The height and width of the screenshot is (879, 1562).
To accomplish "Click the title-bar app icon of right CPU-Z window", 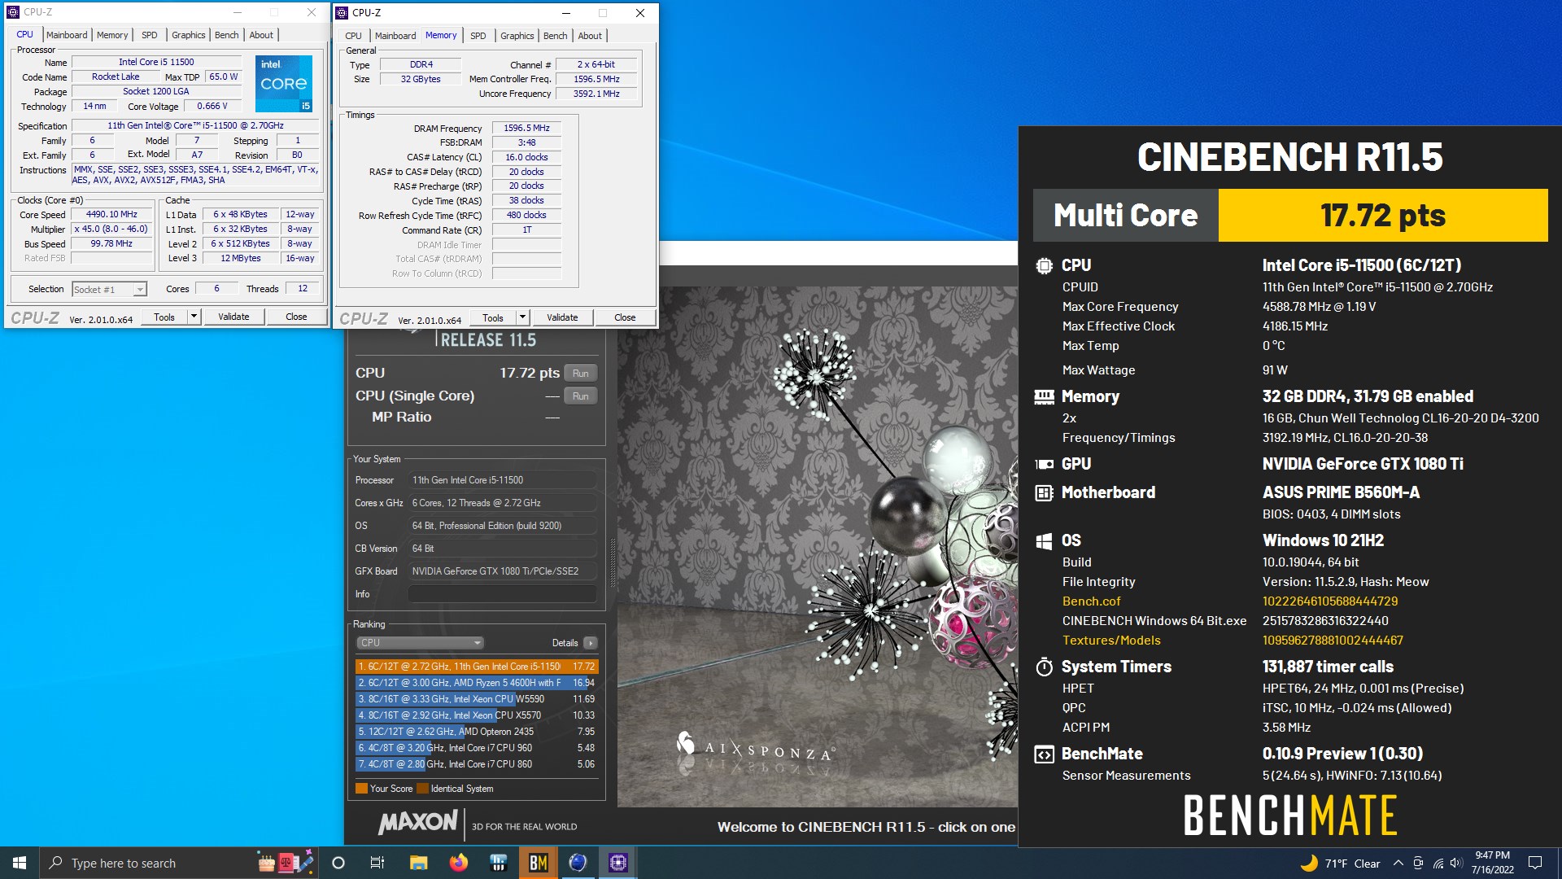I will [x=342, y=13].
